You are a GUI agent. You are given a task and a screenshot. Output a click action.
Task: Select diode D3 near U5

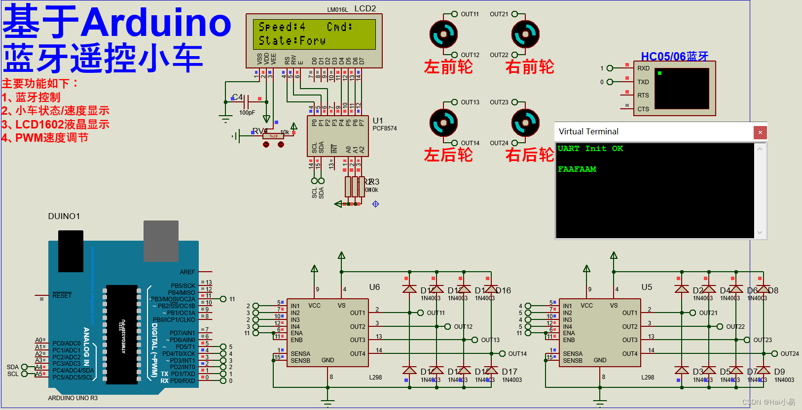point(682,370)
